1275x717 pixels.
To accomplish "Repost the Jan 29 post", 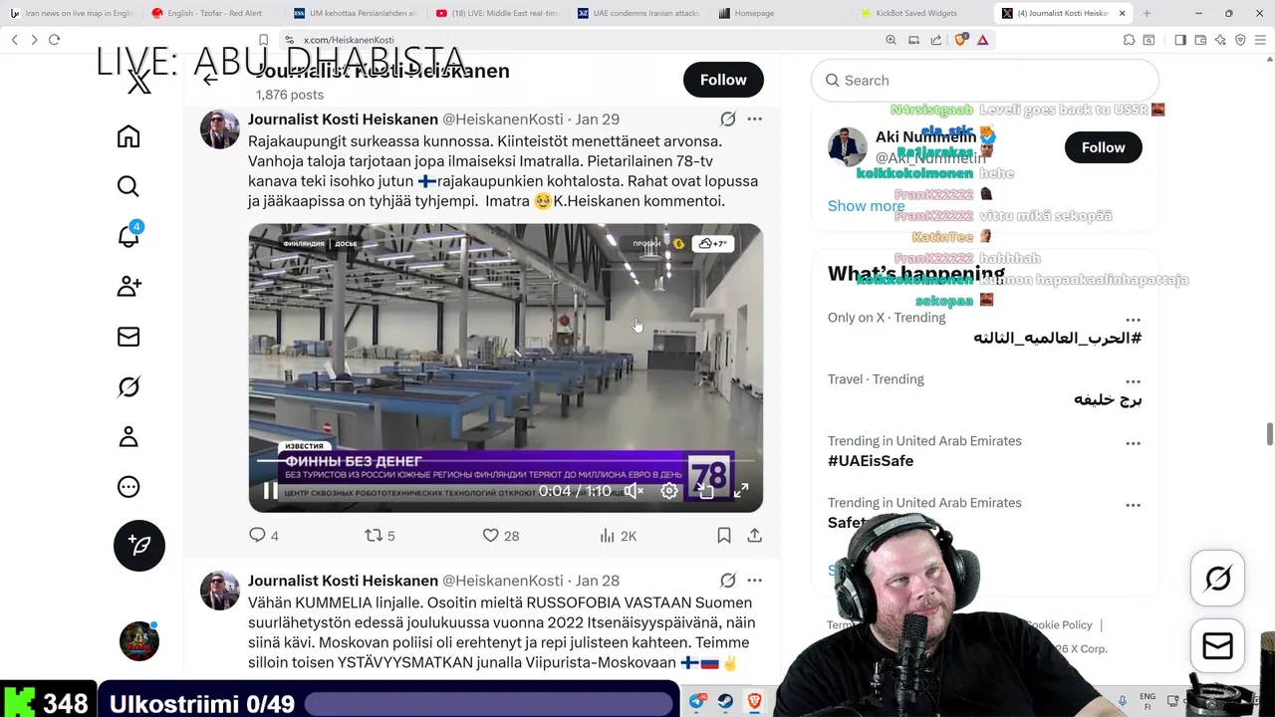I will click(380, 536).
